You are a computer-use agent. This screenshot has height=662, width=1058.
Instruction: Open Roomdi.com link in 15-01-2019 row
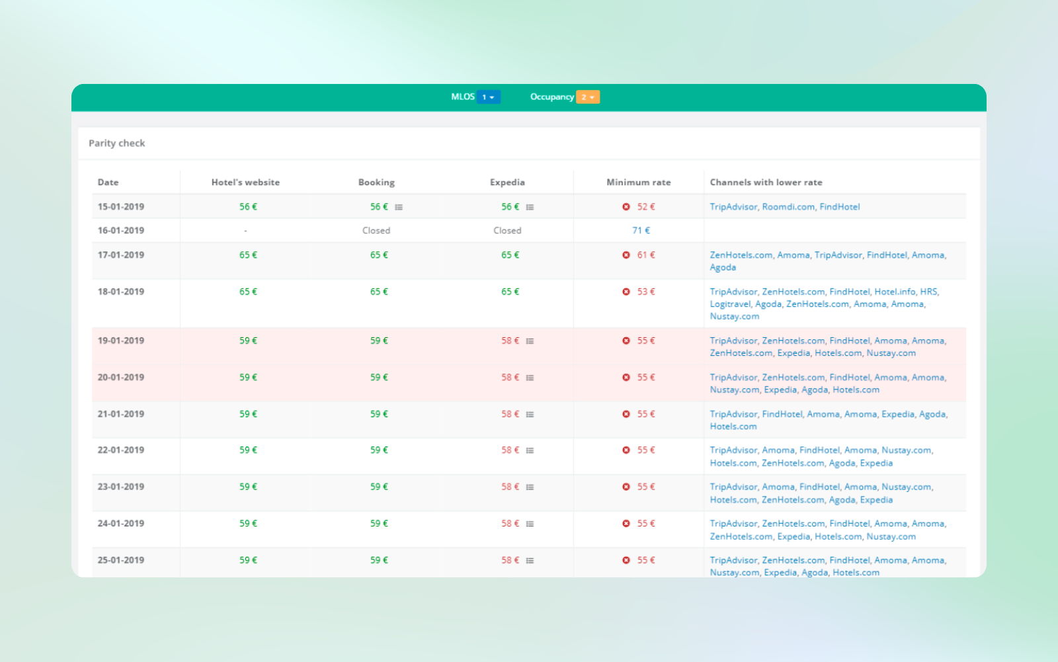click(788, 207)
